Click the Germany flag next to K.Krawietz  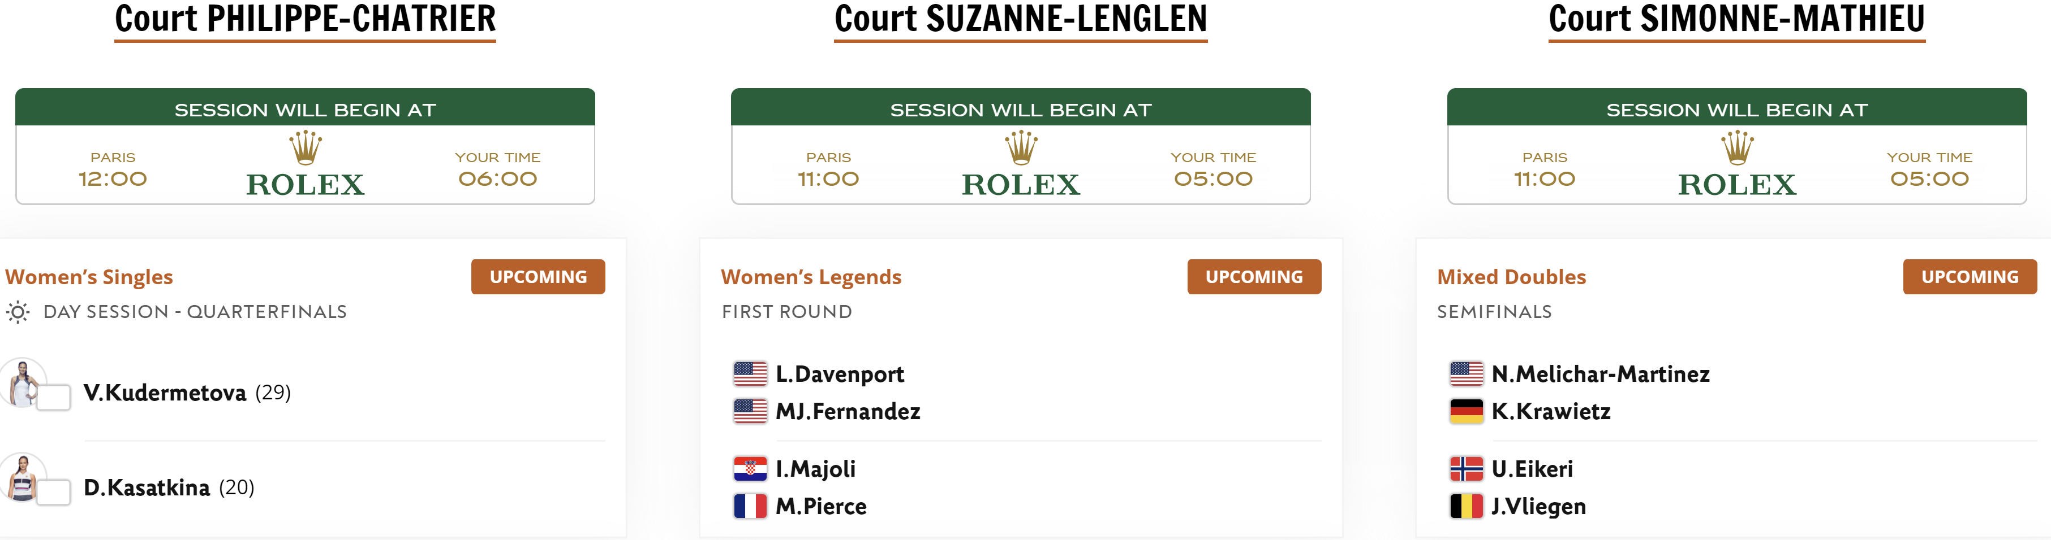click(x=1466, y=411)
